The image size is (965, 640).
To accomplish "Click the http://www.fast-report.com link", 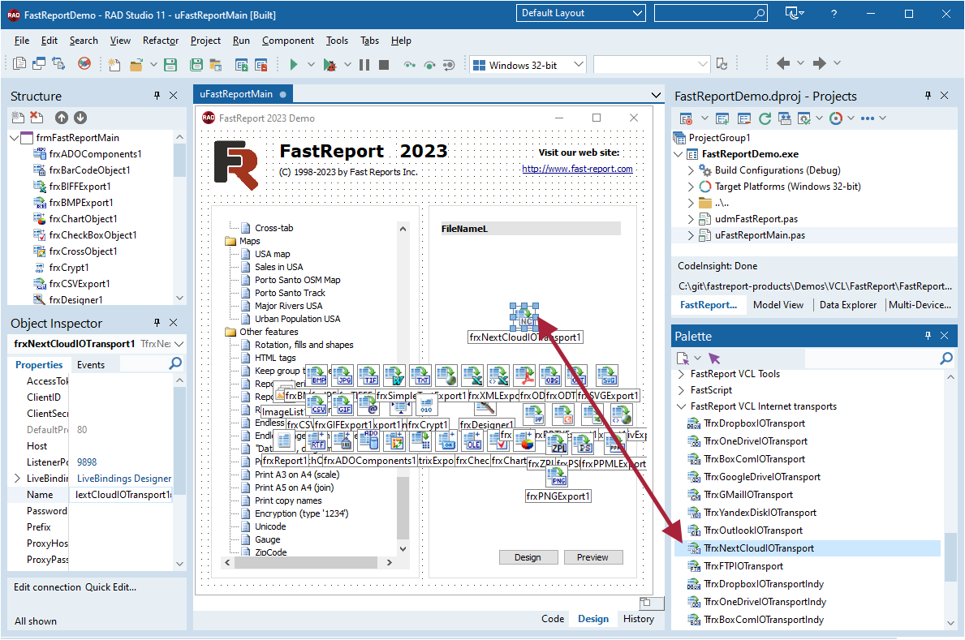I will 577,169.
